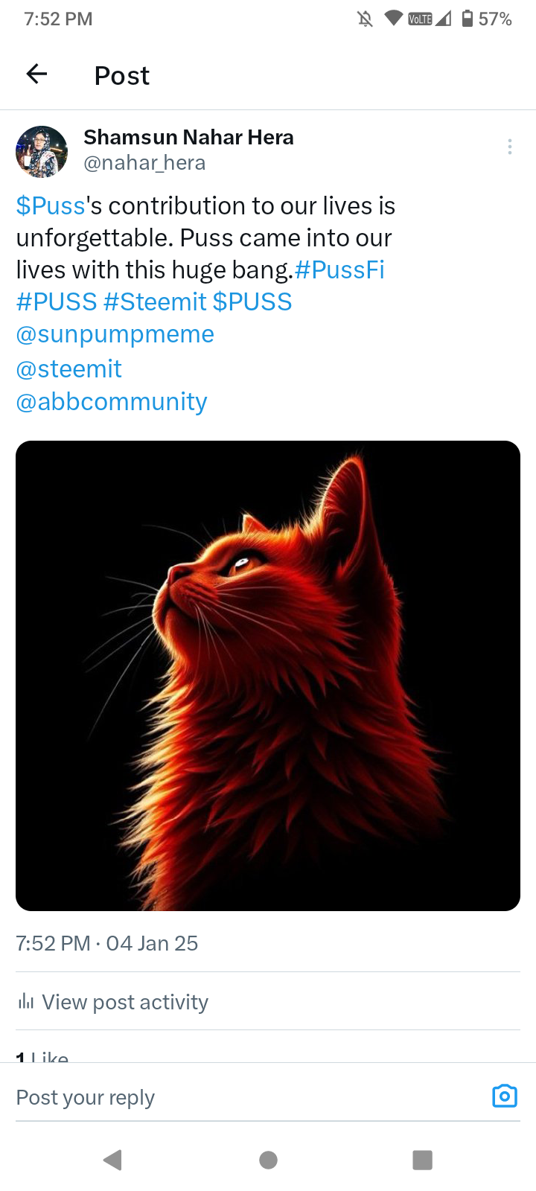View the orange cat image fullscreen
This screenshot has height=1191, width=536.
(x=268, y=675)
